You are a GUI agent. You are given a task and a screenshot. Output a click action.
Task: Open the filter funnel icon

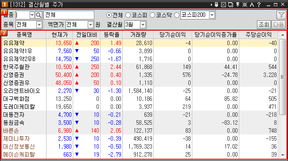click(x=281, y=15)
